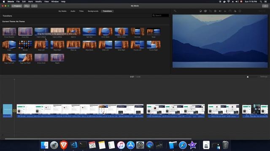Select the transition icon between first clips
This screenshot has height=151, width=270.
pyautogui.click(x=14, y=111)
